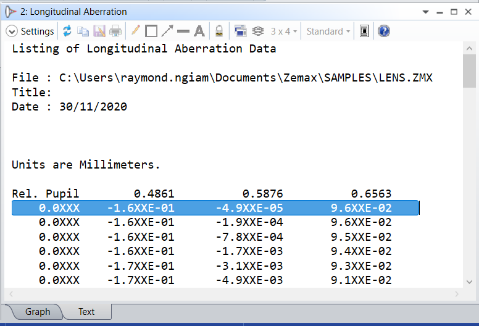Open the window options dropdown arrow in title bar
The image size is (479, 326).
pos(425,12)
